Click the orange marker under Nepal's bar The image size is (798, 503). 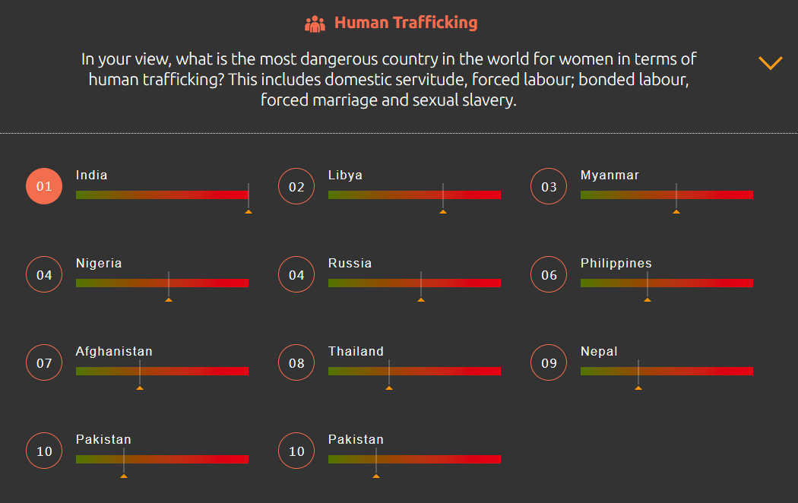(638, 388)
